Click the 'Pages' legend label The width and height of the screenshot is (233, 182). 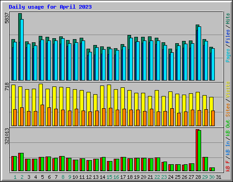228,56
